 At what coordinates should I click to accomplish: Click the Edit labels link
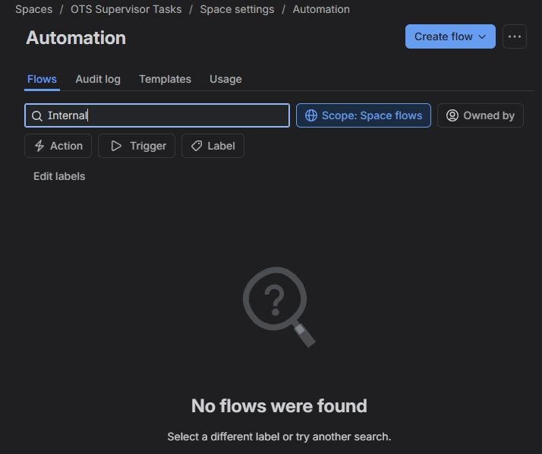(x=59, y=176)
